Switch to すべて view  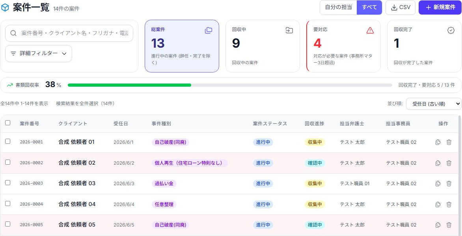[x=369, y=7]
